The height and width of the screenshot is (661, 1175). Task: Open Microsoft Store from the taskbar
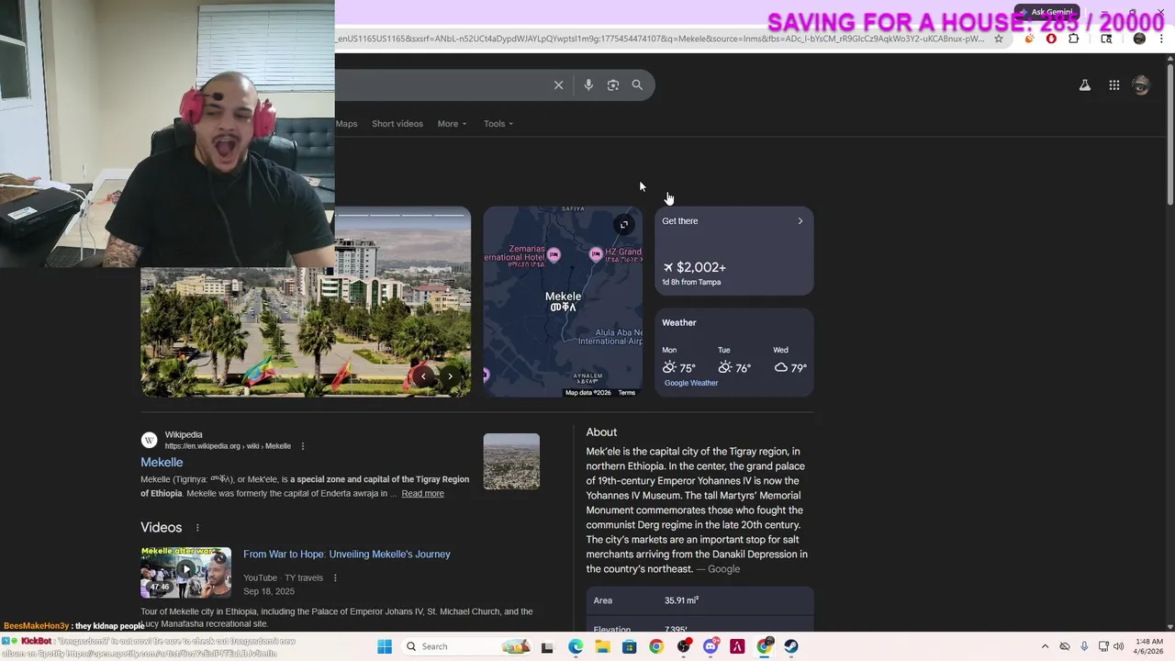coord(629,646)
